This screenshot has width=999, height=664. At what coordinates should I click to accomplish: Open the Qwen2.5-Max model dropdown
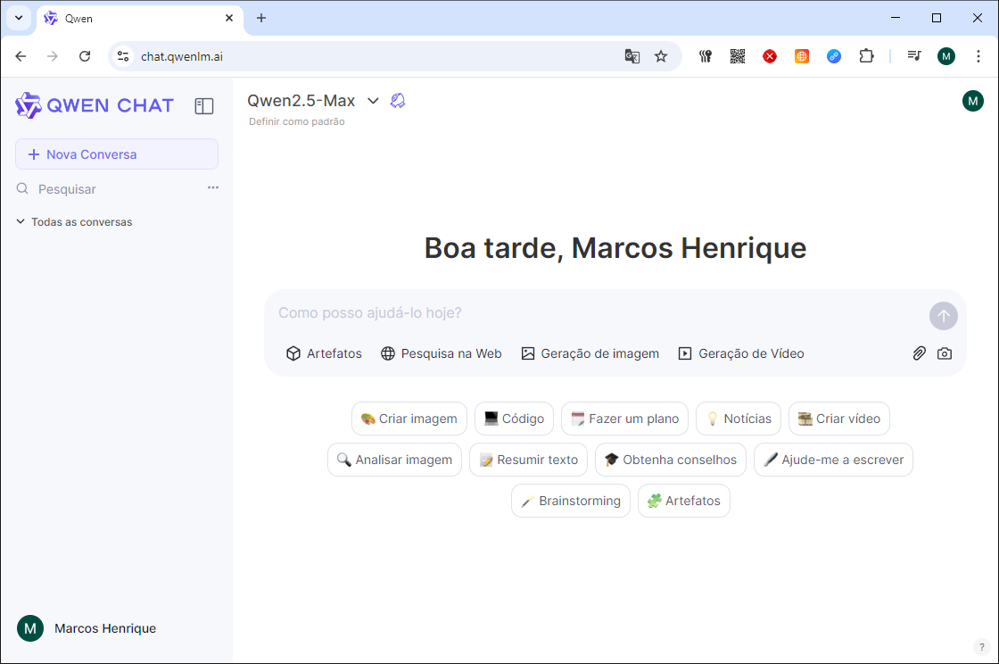[x=313, y=101]
